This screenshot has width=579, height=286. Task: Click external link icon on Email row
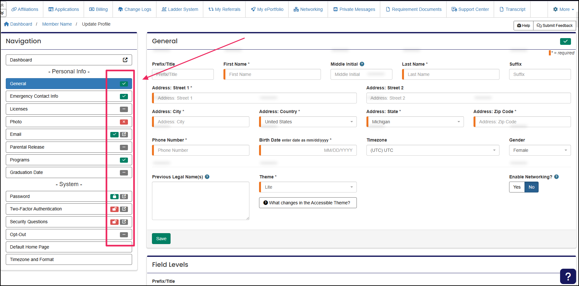tap(124, 135)
